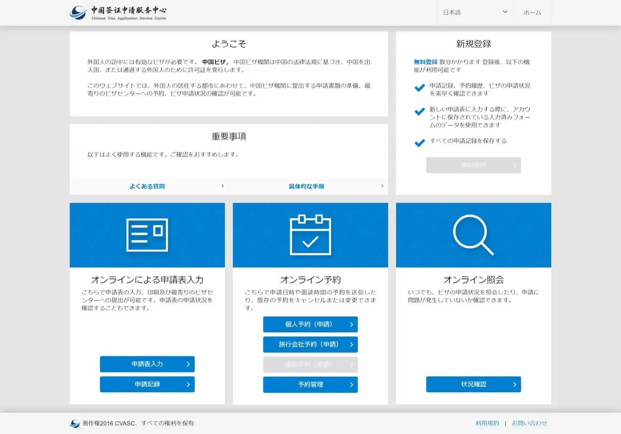Select 旅行会社予約（申請）

point(310,344)
